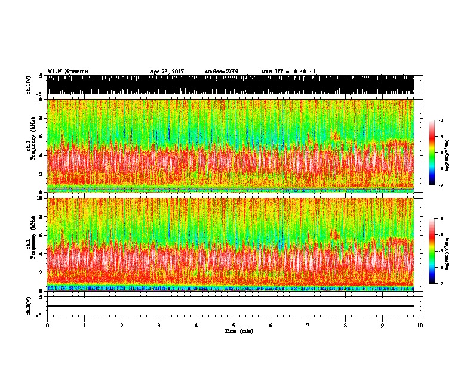
Task: Click the ch.1 black waveform panel
Action: tap(230, 85)
